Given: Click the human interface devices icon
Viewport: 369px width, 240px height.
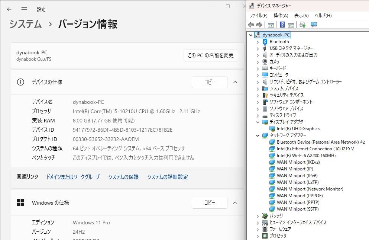Looking at the screenshot, I should click(x=265, y=223).
